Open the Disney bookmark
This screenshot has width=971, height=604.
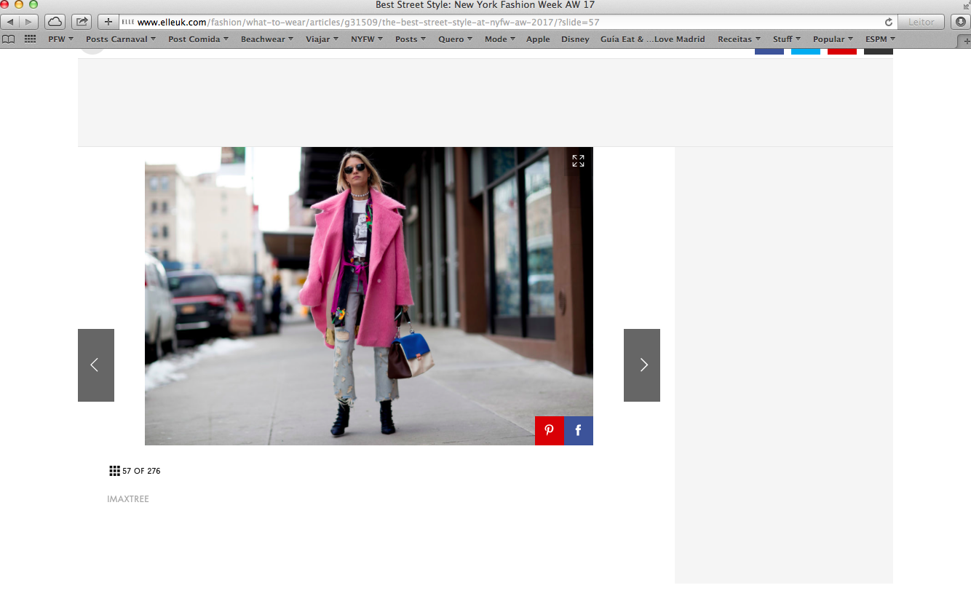[575, 39]
